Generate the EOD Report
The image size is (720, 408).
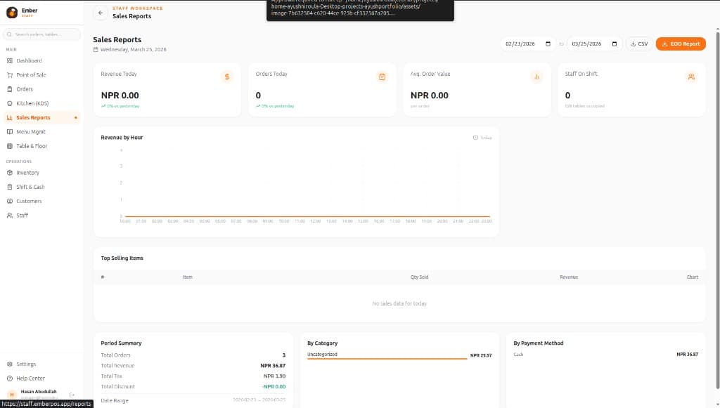[681, 44]
